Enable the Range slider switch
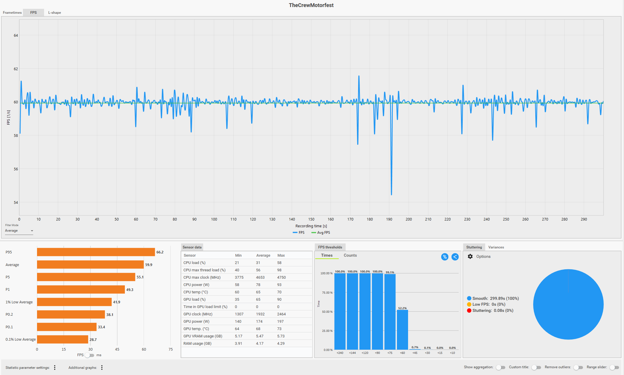Image resolution: width=624 pixels, height=375 pixels. (614, 367)
